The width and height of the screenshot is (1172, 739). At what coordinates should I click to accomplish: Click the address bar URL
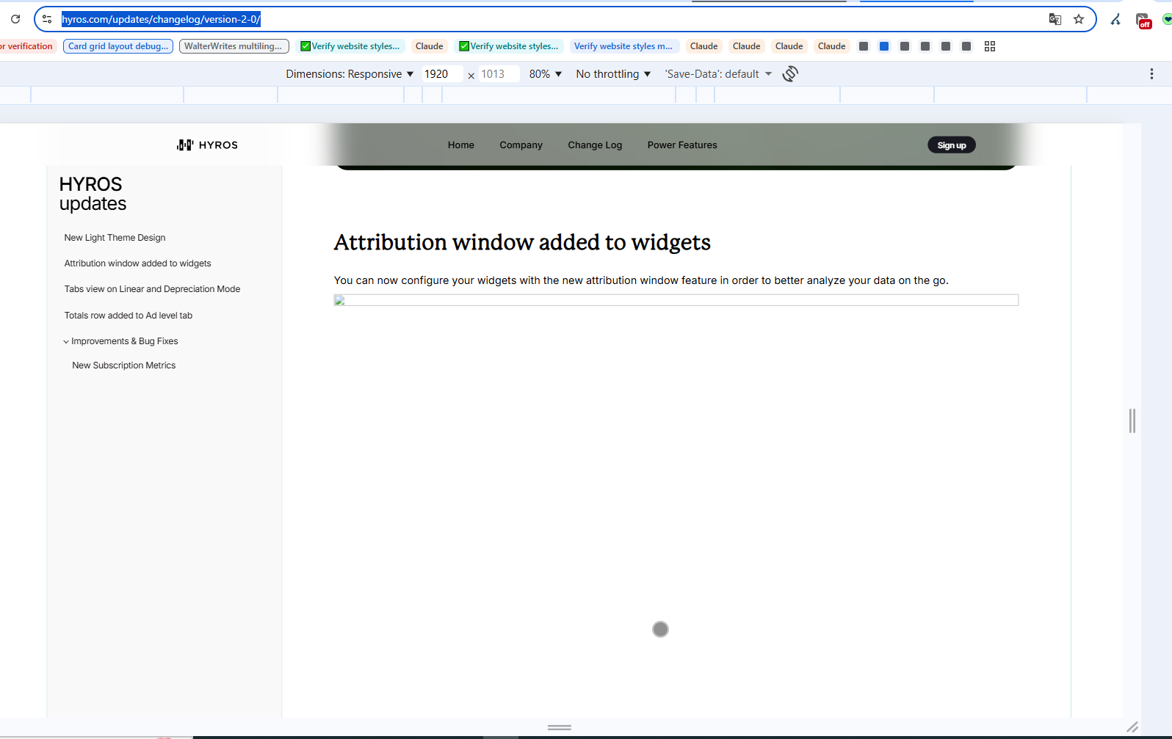[161, 19]
